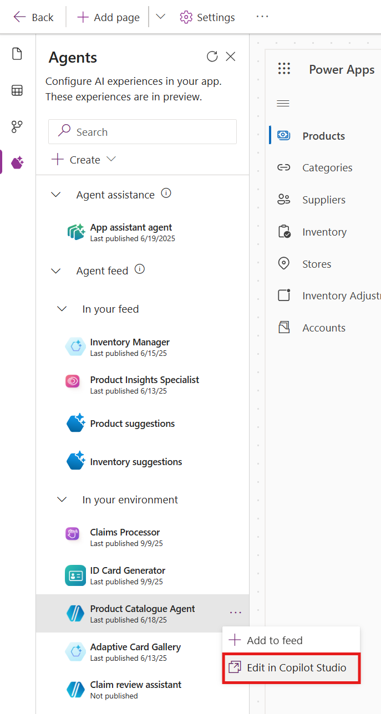Click the Power Apps waffle launcher icon
The image size is (381, 714).
(x=284, y=69)
